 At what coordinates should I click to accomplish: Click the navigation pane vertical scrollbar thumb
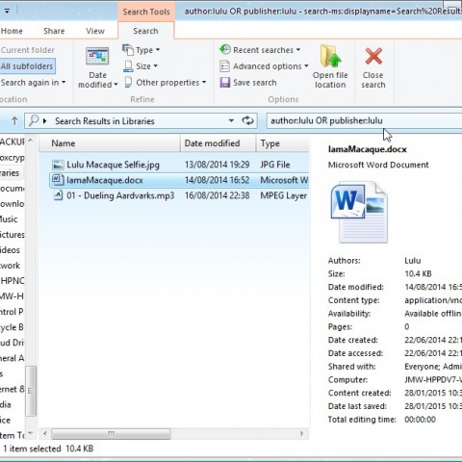point(31,391)
